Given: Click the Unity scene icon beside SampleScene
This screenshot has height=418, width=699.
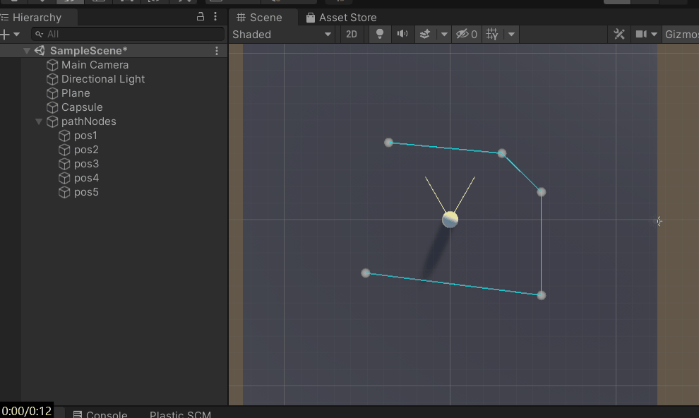Looking at the screenshot, I should click(40, 51).
